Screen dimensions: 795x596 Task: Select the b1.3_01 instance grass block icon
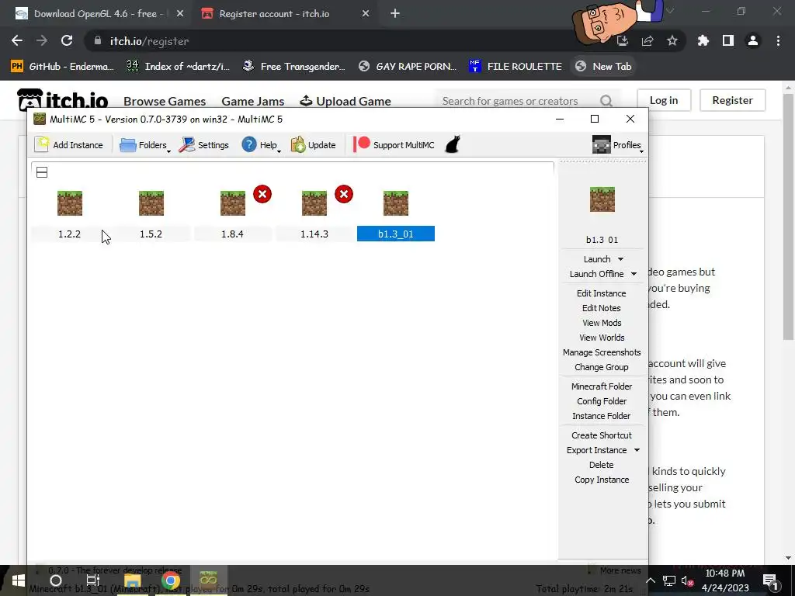click(396, 203)
